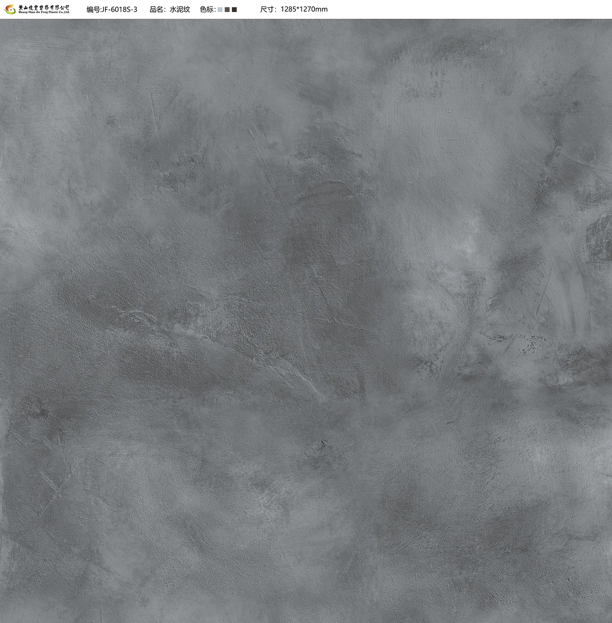Click the Chinese company name 黄山捷丰塑胶有限公司
This screenshot has width=612, height=623.
point(44,7)
